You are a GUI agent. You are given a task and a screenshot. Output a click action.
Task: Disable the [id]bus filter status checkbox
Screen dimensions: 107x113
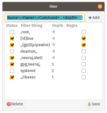[12, 38]
